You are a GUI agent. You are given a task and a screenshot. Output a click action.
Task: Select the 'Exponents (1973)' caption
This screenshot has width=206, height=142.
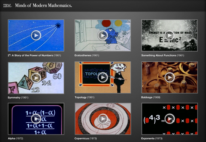[152, 138]
